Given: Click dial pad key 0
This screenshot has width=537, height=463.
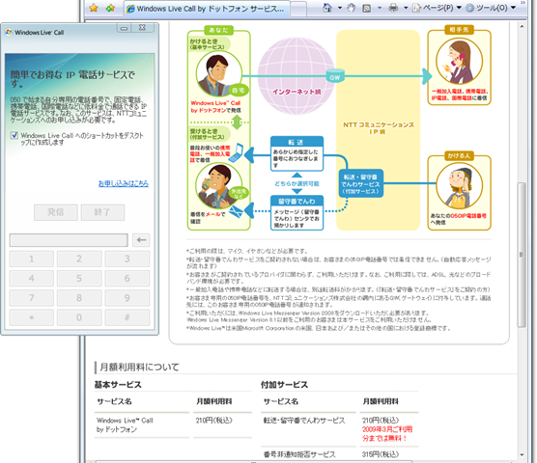Looking at the screenshot, I should tap(79, 317).
